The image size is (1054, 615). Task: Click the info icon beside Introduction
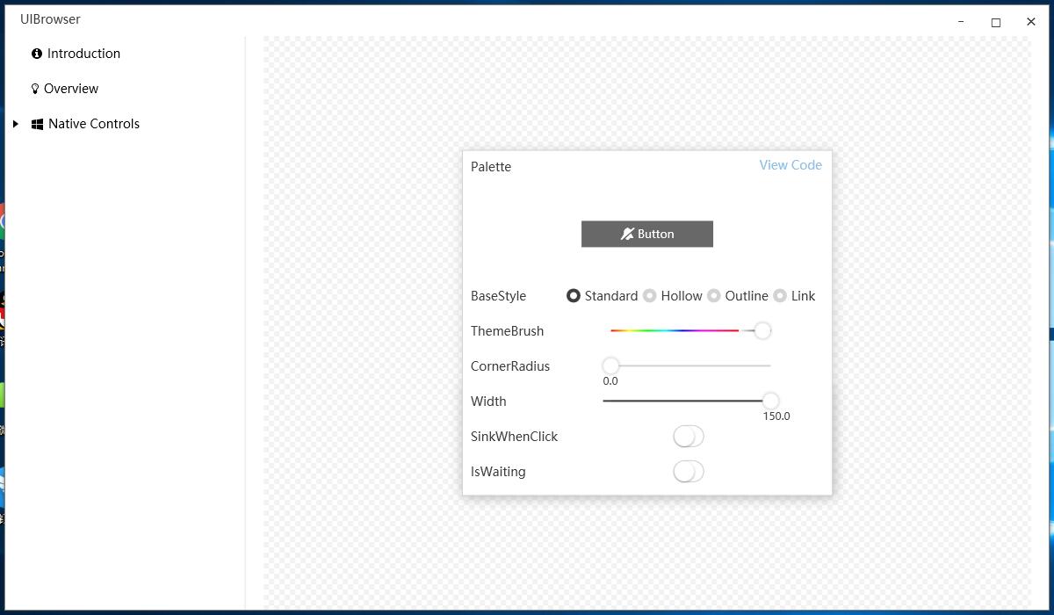[37, 54]
